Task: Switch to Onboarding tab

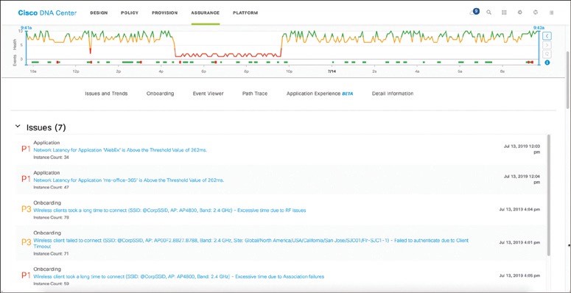Action: (x=160, y=93)
